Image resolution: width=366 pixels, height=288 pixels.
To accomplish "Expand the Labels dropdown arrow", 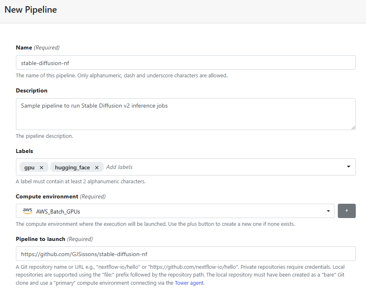I will [348, 166].
